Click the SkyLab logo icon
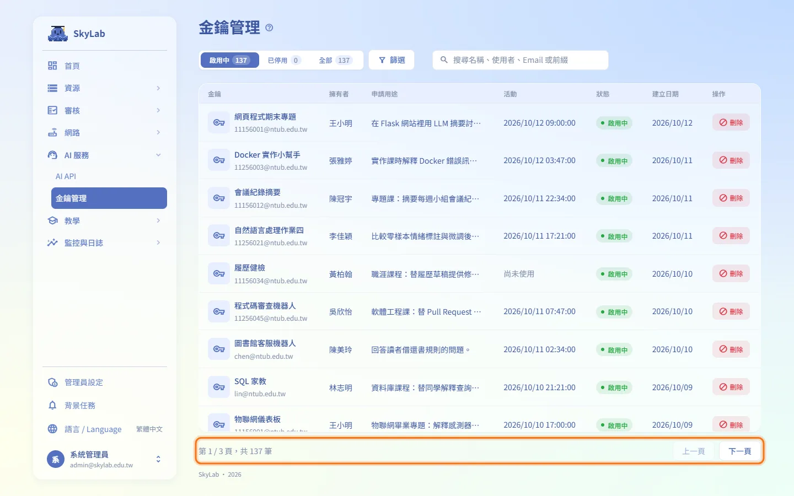The image size is (794, 496). pos(57,34)
